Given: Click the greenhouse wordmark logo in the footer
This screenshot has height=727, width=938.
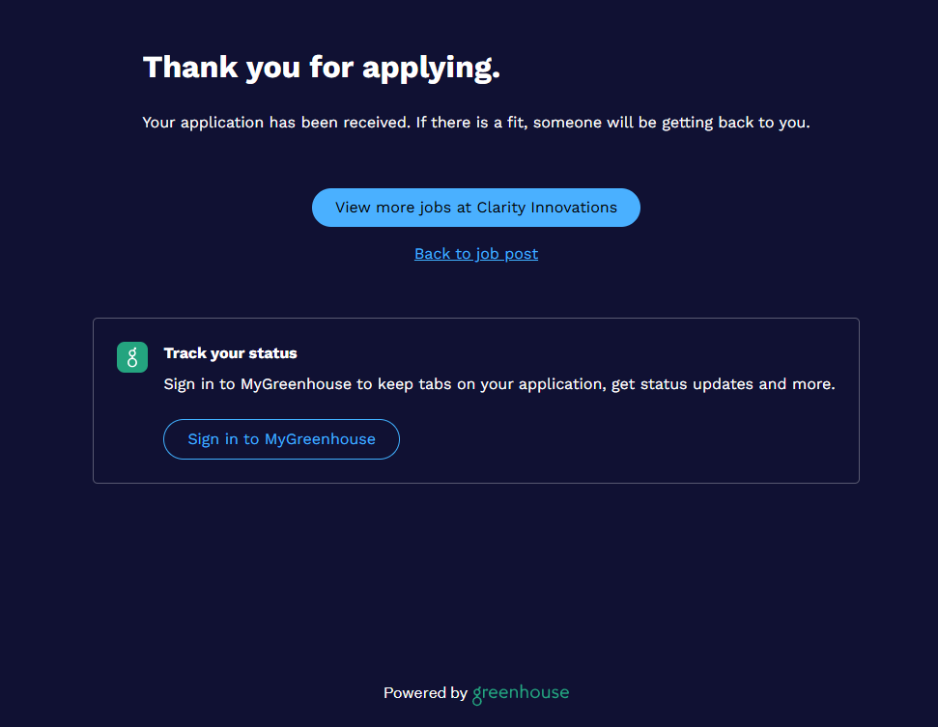Looking at the screenshot, I should click(521, 693).
